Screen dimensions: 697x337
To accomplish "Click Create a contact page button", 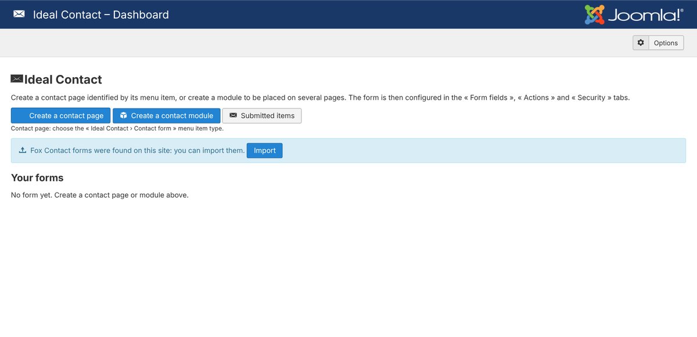I will tap(60, 115).
